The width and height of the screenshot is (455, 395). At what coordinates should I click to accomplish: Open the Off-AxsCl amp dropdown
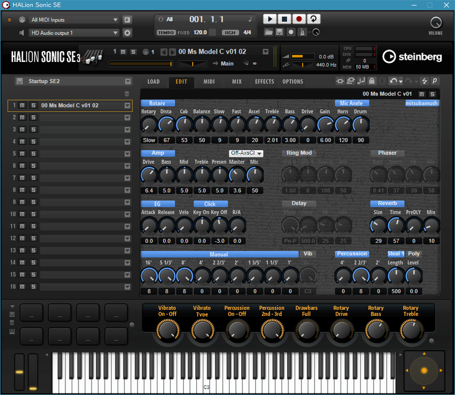(x=246, y=153)
